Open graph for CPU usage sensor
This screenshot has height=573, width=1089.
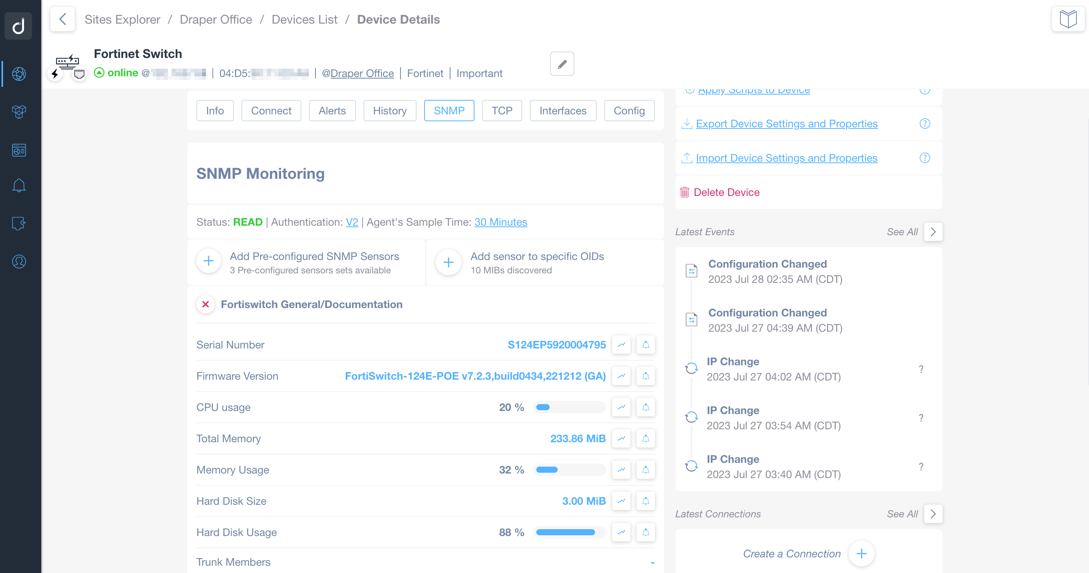point(621,408)
